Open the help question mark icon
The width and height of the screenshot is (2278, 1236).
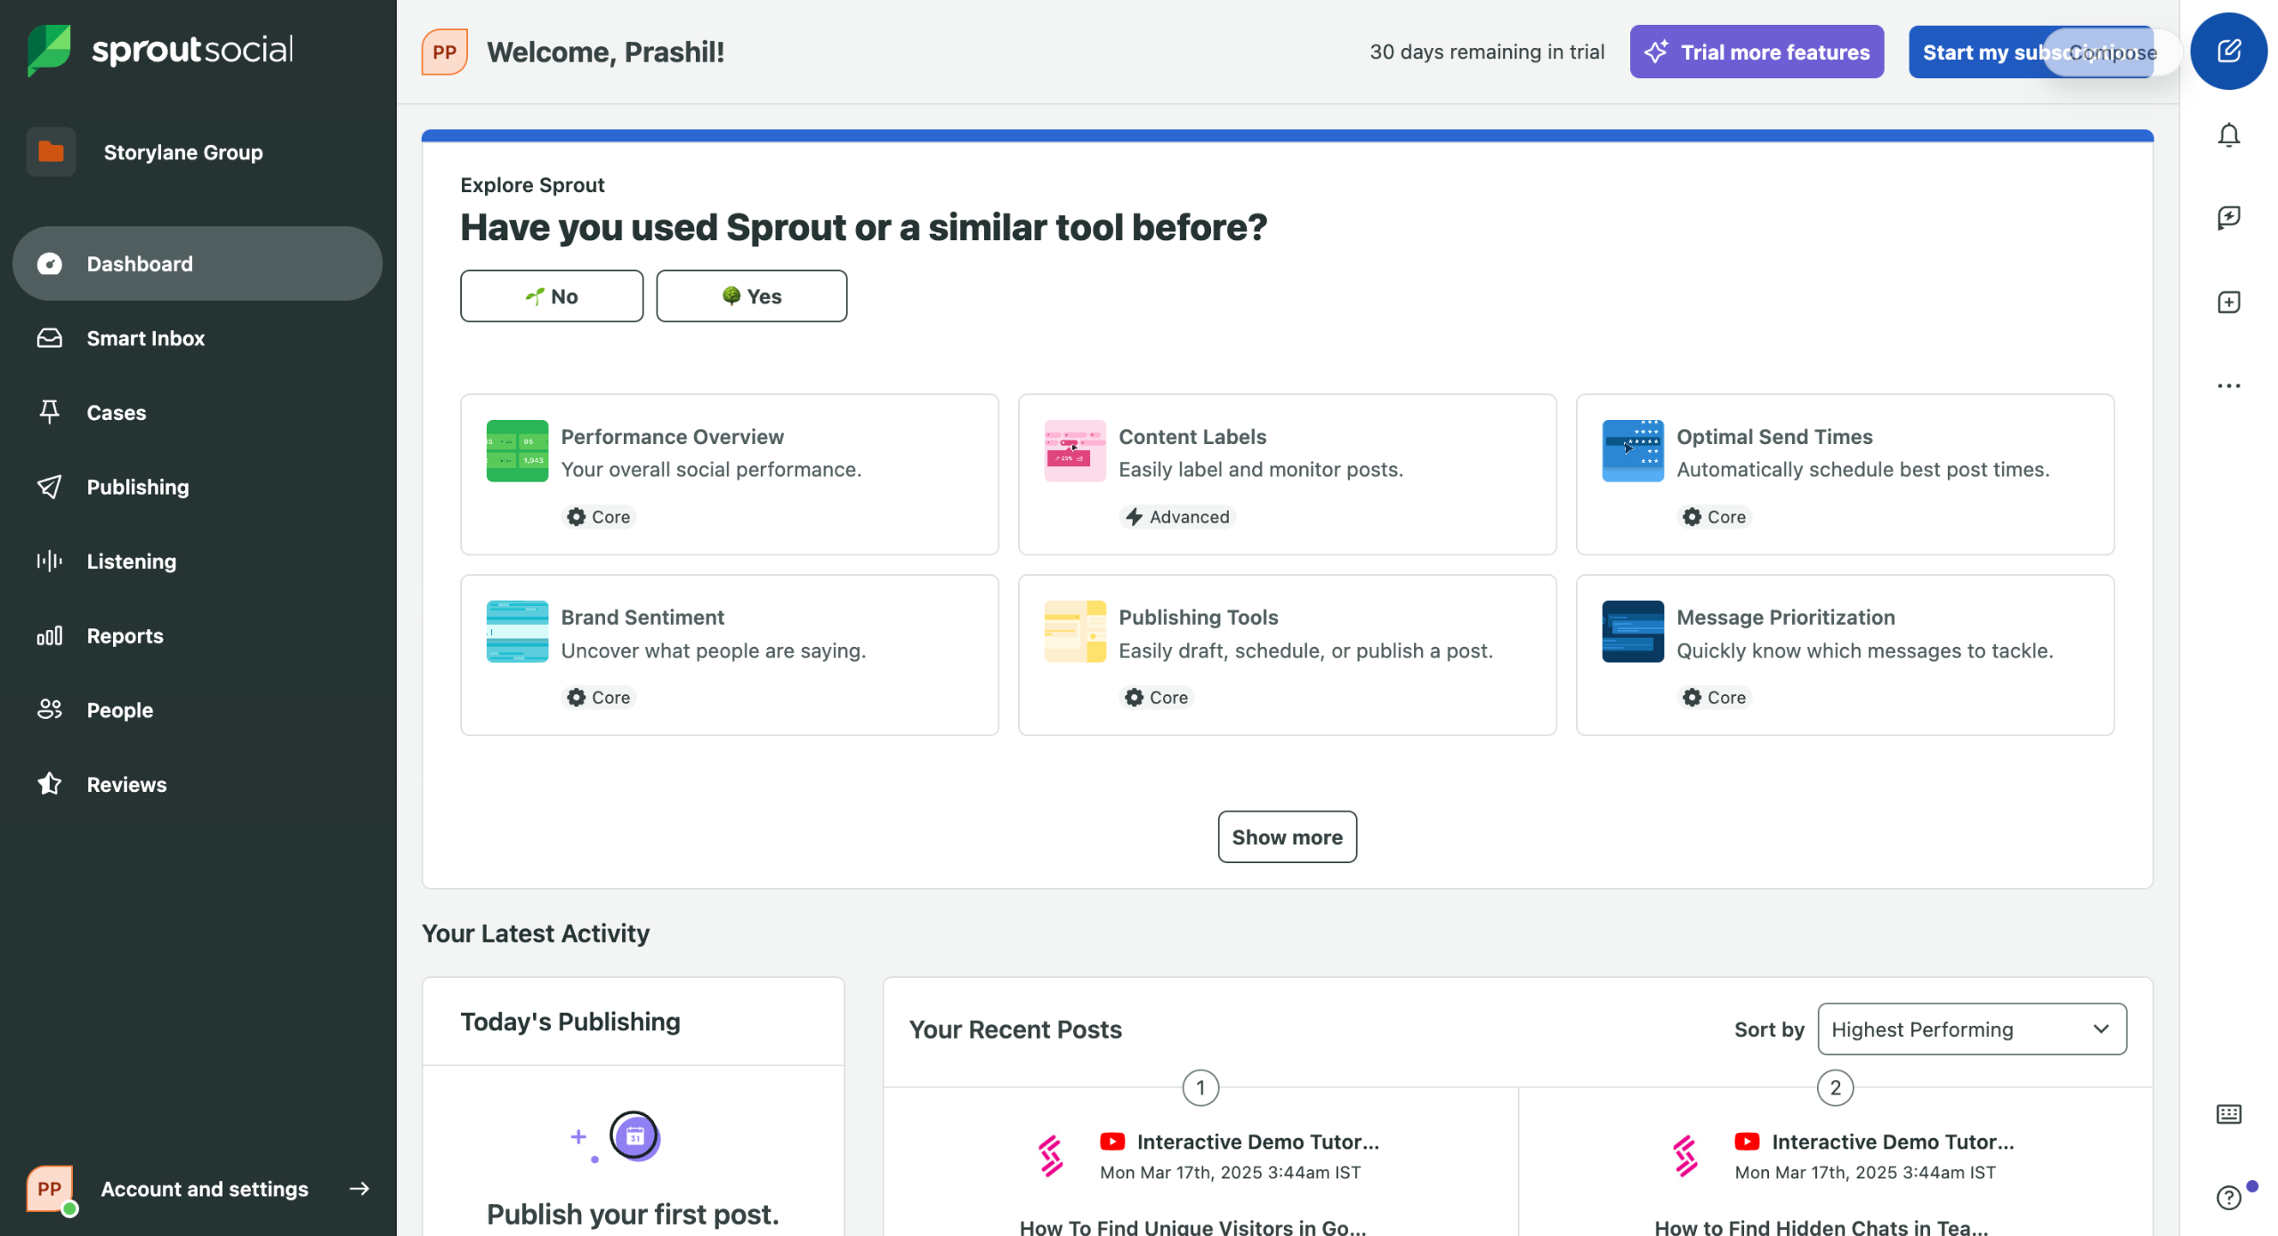[x=2227, y=1198]
